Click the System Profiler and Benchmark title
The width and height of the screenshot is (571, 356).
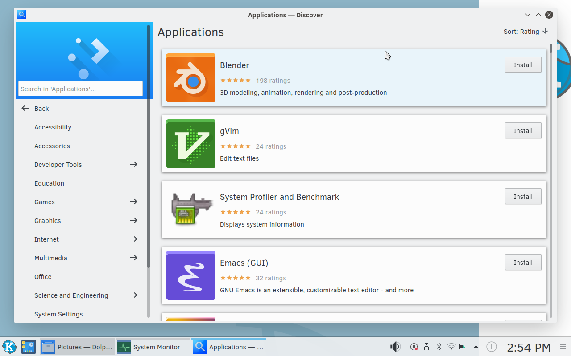(279, 197)
